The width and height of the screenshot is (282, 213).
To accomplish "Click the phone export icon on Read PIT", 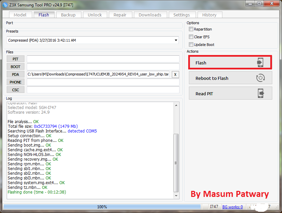I will (261, 93).
